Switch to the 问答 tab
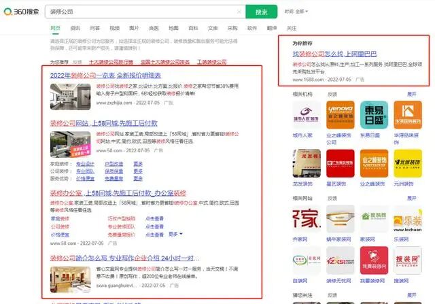 pyautogui.click(x=94, y=28)
